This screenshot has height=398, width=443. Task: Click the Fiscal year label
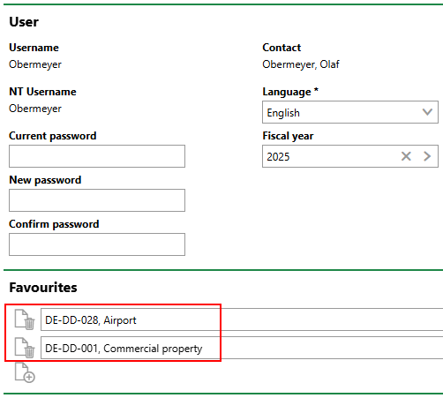pyautogui.click(x=288, y=136)
